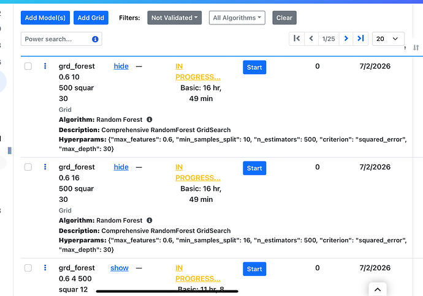Screen dimensions: 423x296
Task: Open the page size dropdown showing 20
Action: [388, 39]
